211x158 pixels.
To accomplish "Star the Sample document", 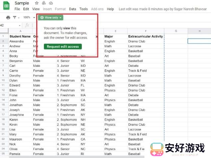I will [37, 3].
